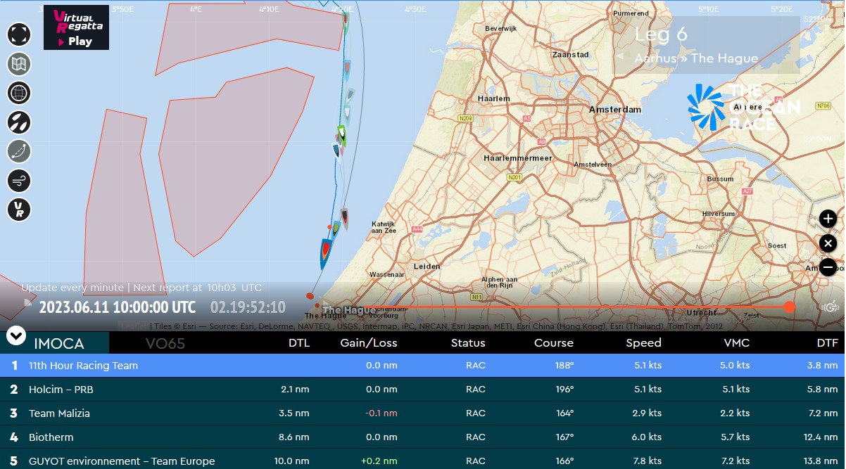The width and height of the screenshot is (846, 469).
Task: Open Virtual Regatta Play link
Action: (x=76, y=28)
